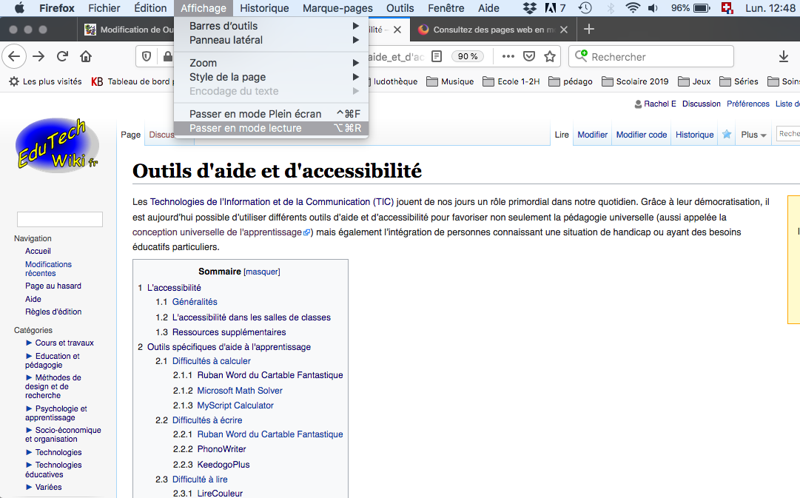Open the Historique menu in menu bar
Screen dimensions: 800x498
click(x=264, y=8)
